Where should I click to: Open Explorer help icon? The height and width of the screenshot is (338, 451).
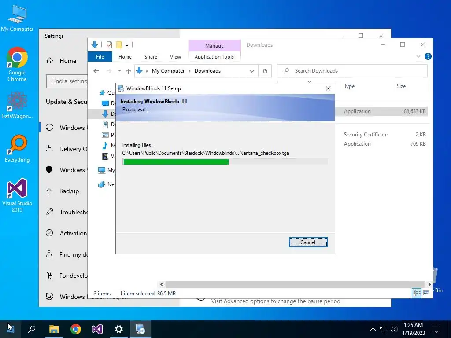click(x=428, y=56)
